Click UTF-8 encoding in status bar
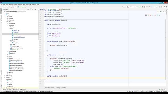The image size is (168, 94). pyautogui.click(x=147, y=91)
